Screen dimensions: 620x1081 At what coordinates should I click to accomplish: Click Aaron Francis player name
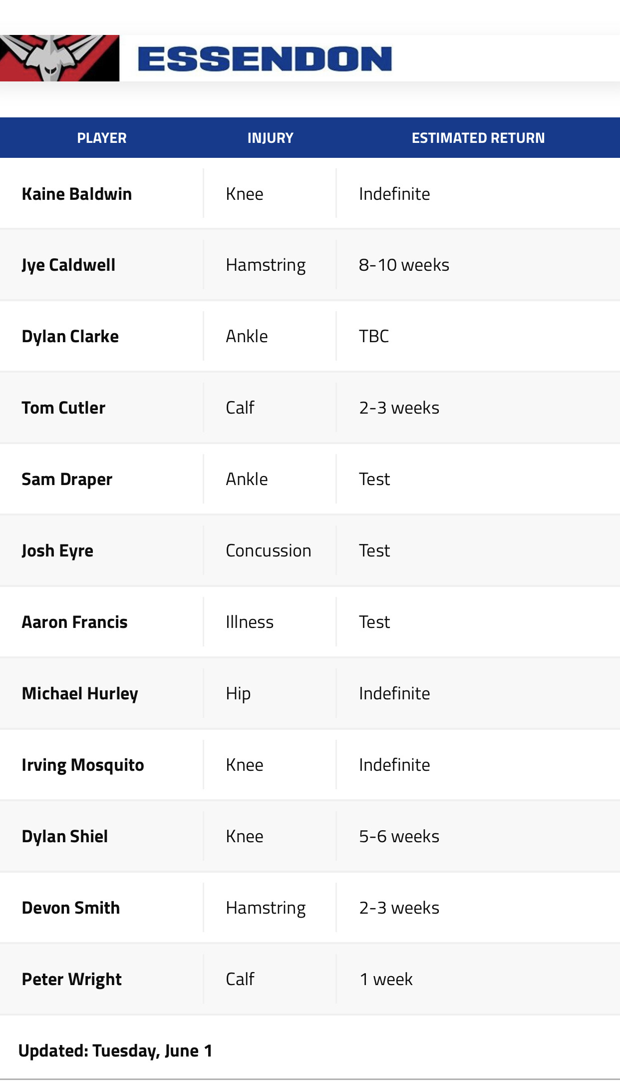(x=75, y=622)
